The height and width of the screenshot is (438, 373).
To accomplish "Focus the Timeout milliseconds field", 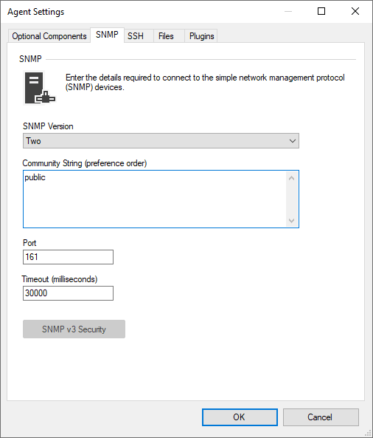I will (68, 293).
